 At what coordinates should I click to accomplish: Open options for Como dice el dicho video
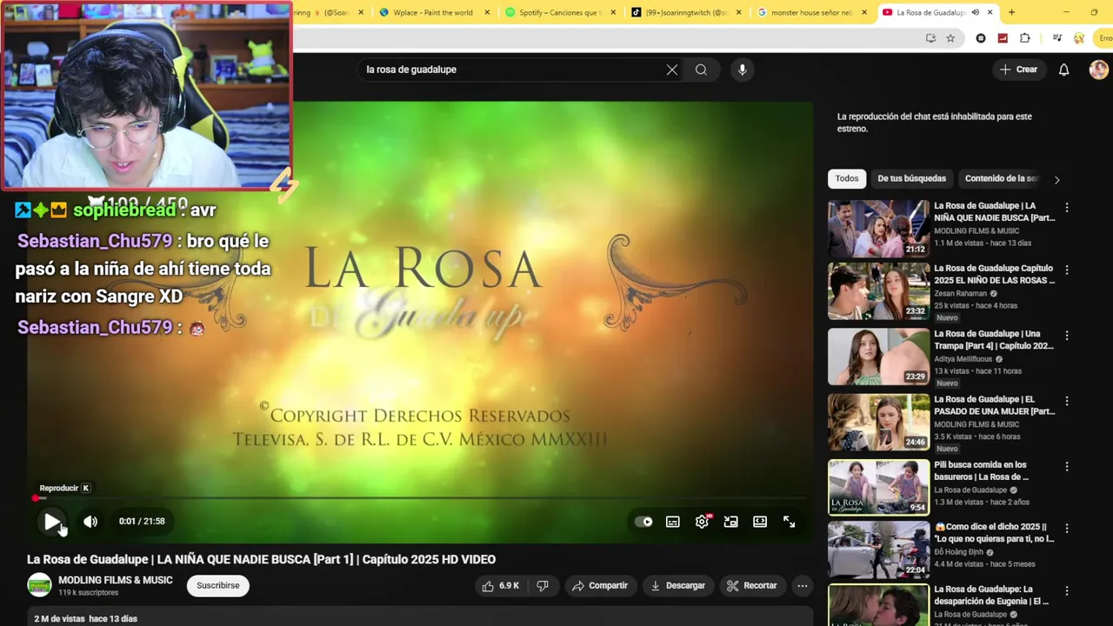1067,529
